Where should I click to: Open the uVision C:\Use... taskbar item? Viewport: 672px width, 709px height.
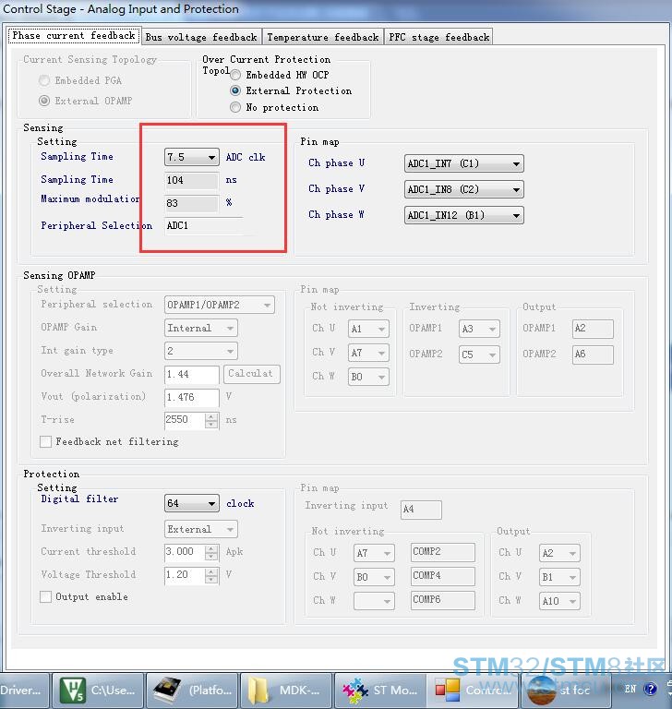point(98,691)
